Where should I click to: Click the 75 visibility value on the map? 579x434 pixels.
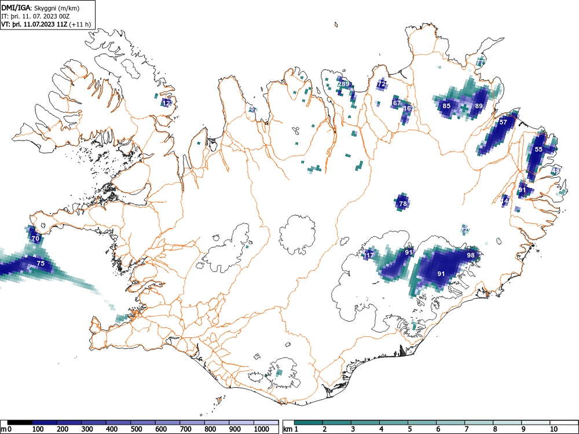tap(41, 263)
